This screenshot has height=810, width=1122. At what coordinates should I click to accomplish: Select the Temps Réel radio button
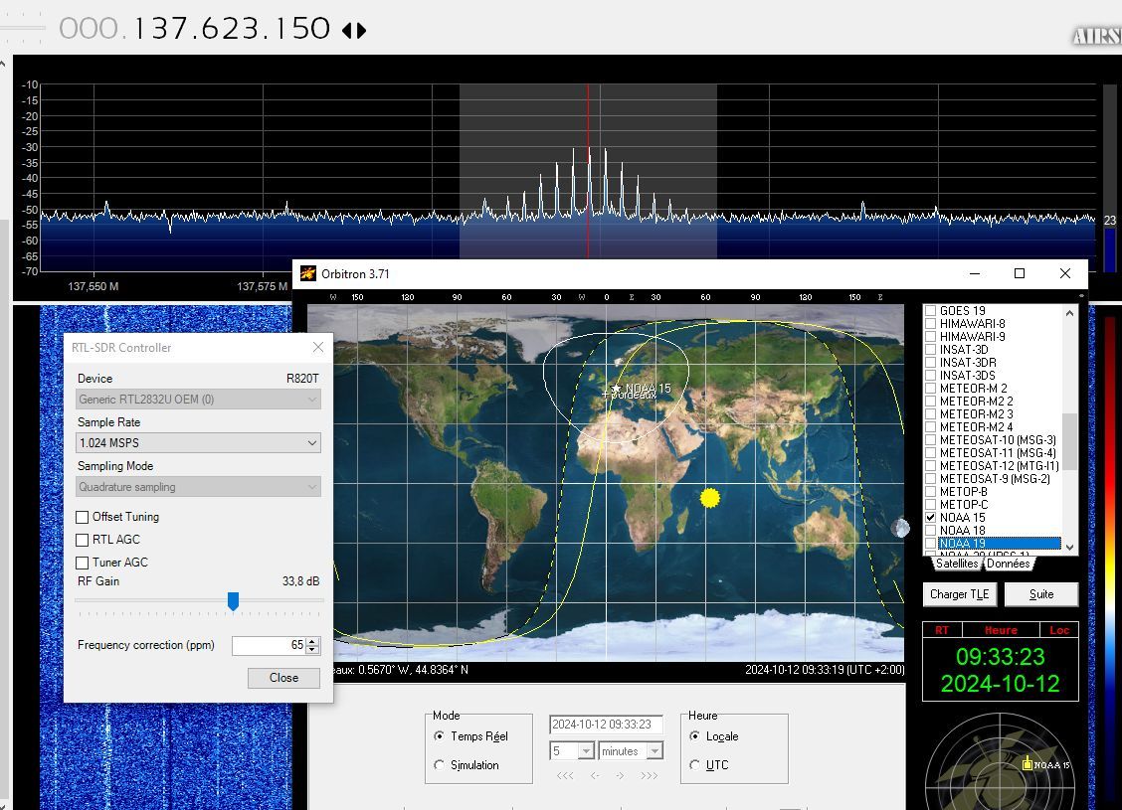click(439, 735)
